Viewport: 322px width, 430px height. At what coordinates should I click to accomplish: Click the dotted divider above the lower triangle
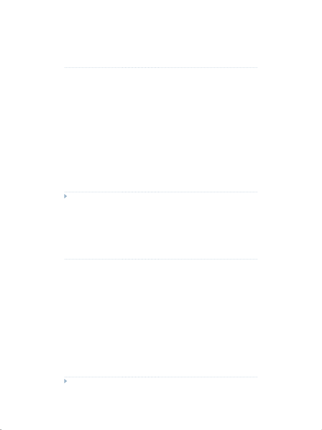point(161,377)
